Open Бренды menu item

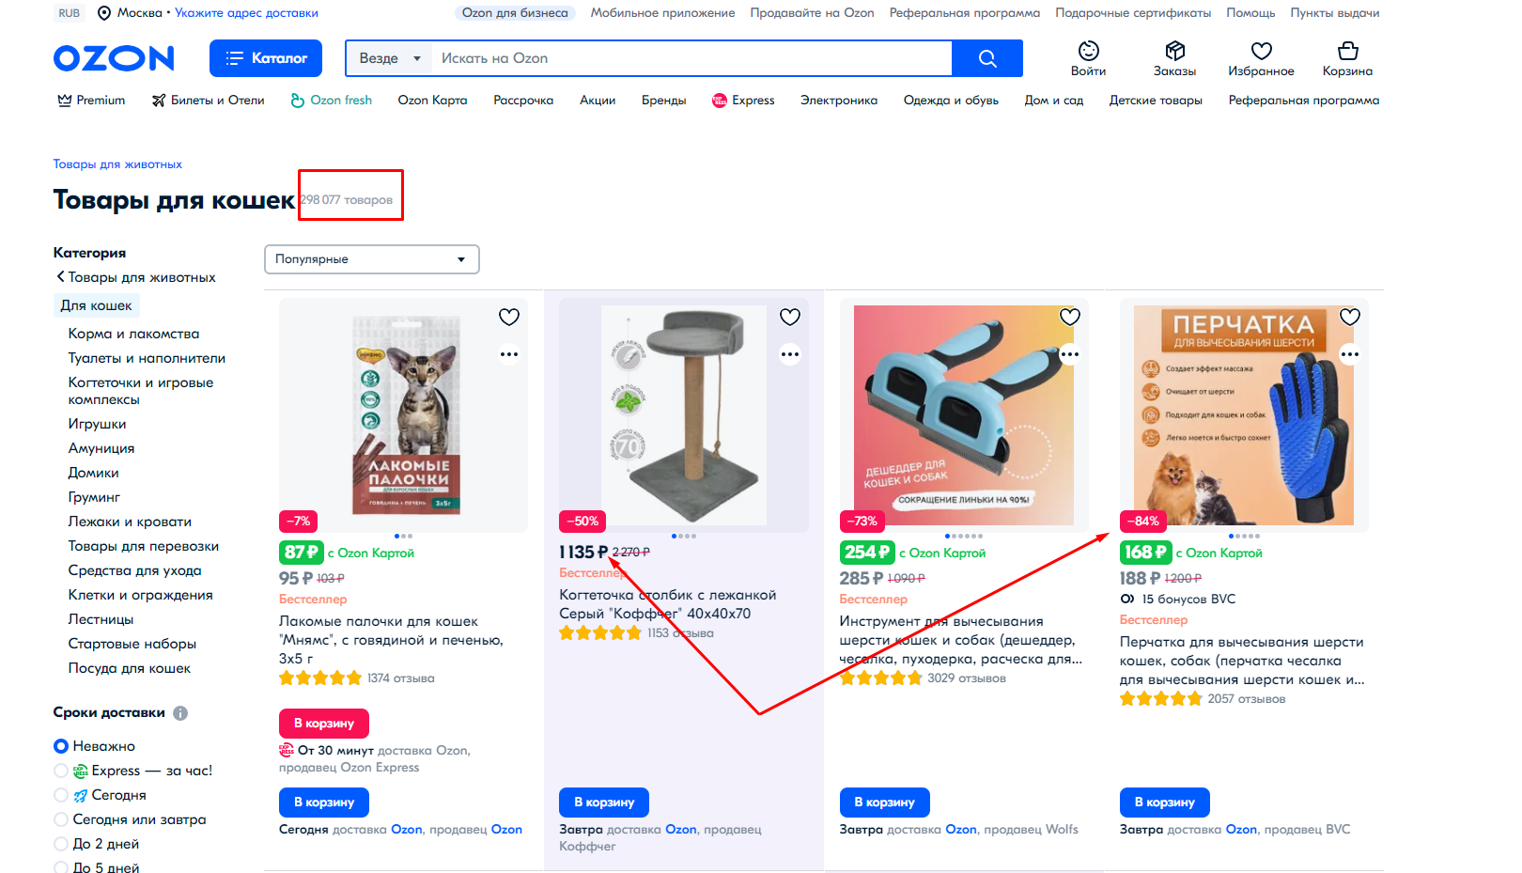pos(663,101)
